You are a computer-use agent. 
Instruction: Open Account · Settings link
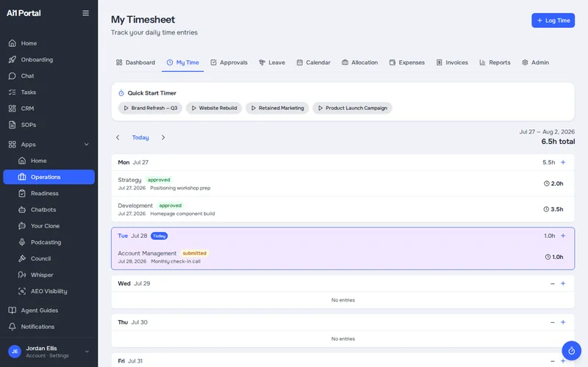[47, 356]
